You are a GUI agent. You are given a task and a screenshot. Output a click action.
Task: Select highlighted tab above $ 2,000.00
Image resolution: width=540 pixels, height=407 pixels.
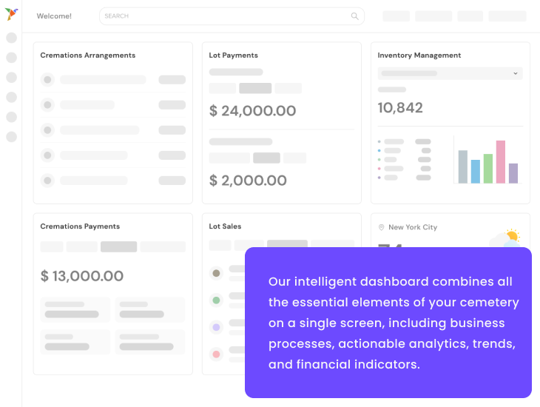click(x=266, y=158)
